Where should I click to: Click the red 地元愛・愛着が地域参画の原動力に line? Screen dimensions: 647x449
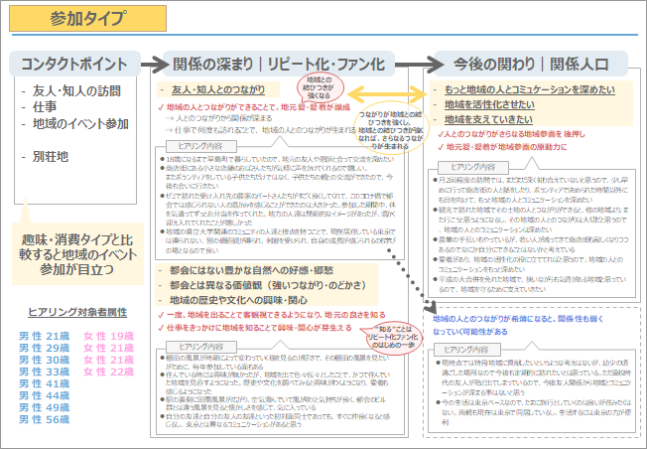click(x=502, y=147)
